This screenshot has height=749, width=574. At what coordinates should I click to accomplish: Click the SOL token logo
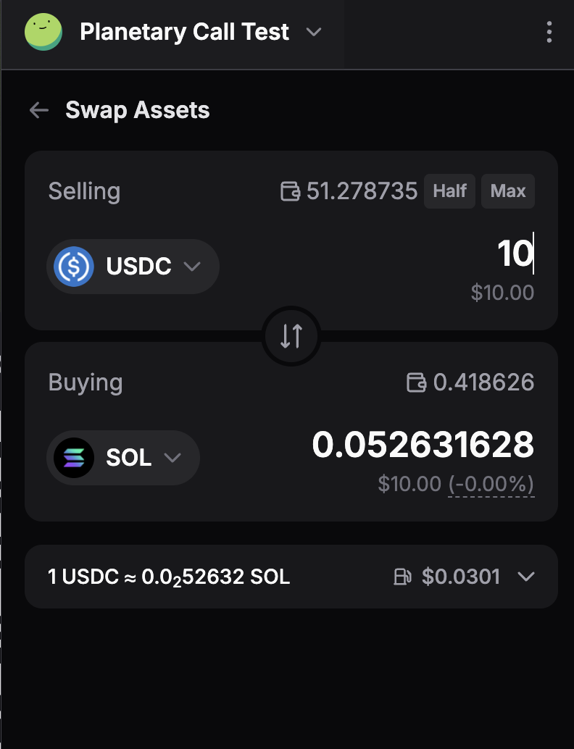(x=74, y=458)
